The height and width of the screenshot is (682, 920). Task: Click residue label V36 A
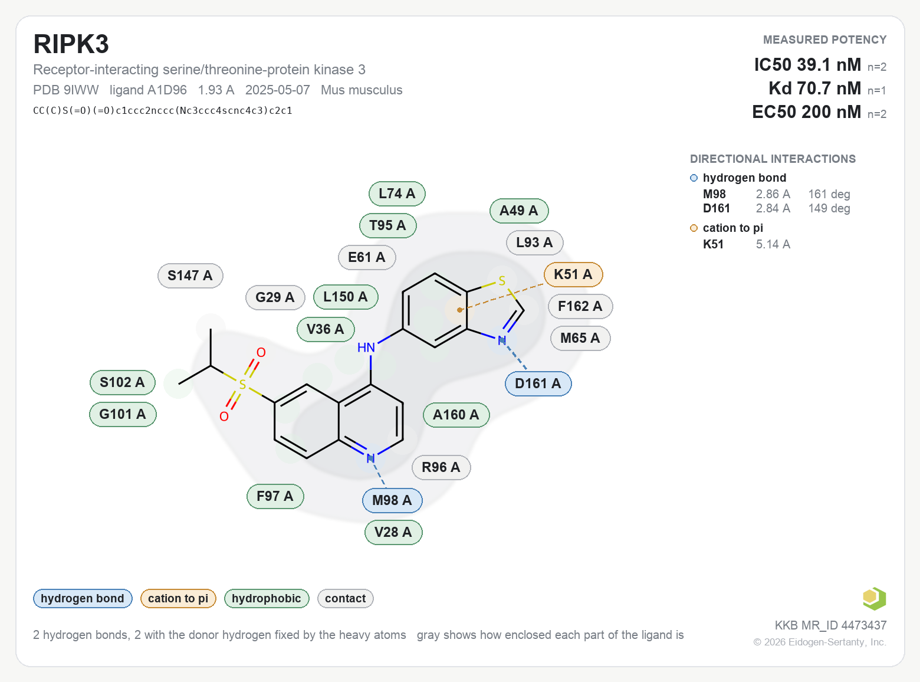point(326,329)
